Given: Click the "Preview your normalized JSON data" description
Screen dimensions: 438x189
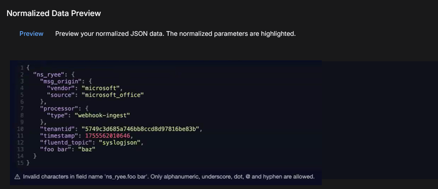Looking at the screenshot, I should [175, 34].
